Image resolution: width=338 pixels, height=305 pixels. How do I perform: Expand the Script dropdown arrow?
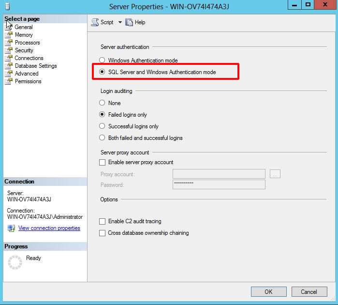pos(120,22)
